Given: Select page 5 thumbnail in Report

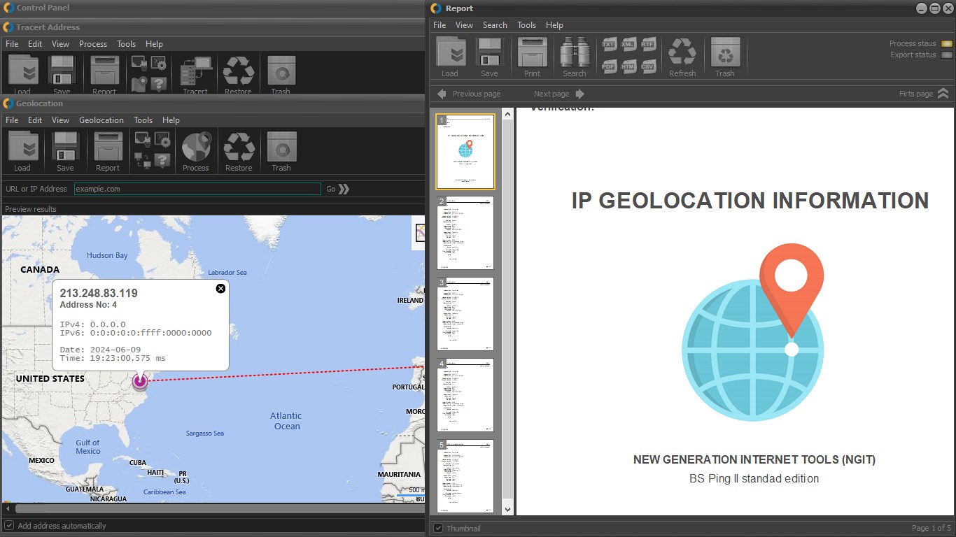Looking at the screenshot, I should (x=465, y=476).
